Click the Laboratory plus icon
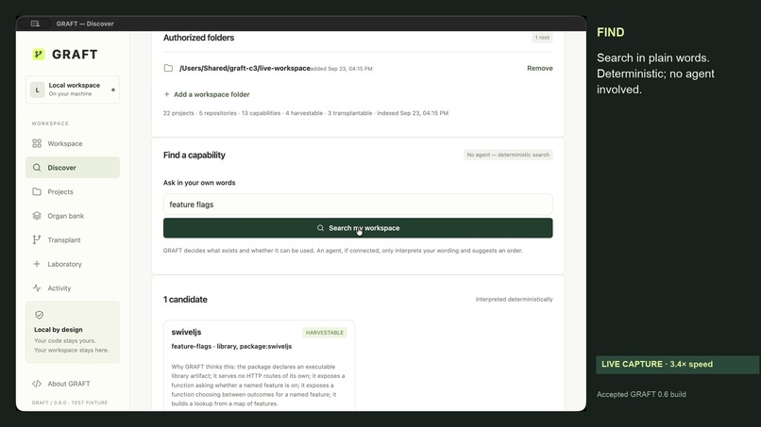The image size is (761, 427). tap(37, 264)
